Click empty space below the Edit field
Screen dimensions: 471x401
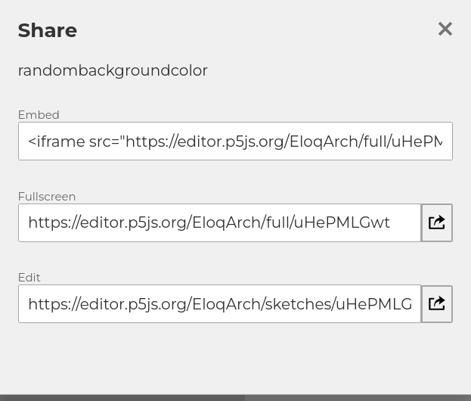tap(235, 358)
